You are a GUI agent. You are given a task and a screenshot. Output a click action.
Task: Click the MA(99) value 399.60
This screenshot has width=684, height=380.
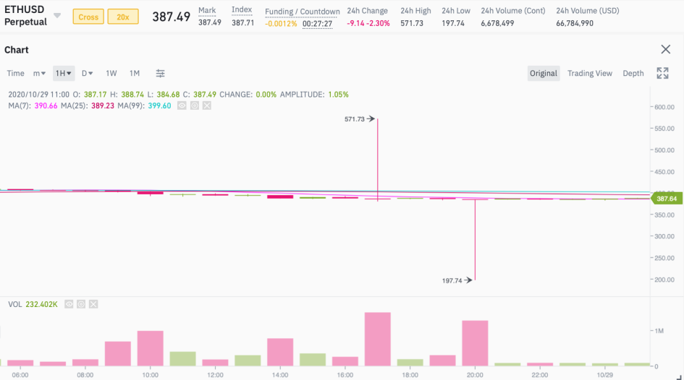(159, 105)
